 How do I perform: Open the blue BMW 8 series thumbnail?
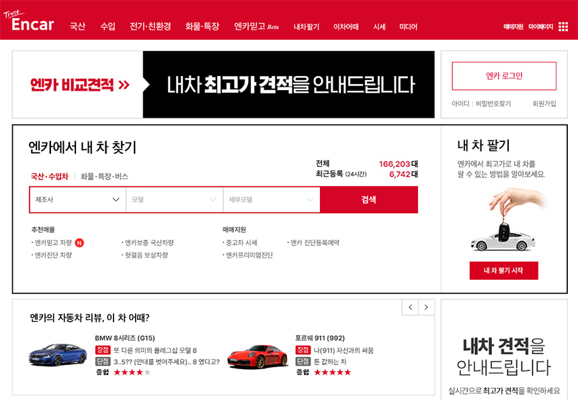58,355
